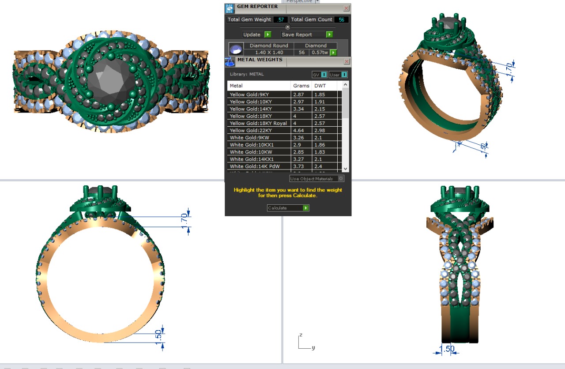565x369 pixels.
Task: Select the Perspective viewport tab
Action: point(299,1)
